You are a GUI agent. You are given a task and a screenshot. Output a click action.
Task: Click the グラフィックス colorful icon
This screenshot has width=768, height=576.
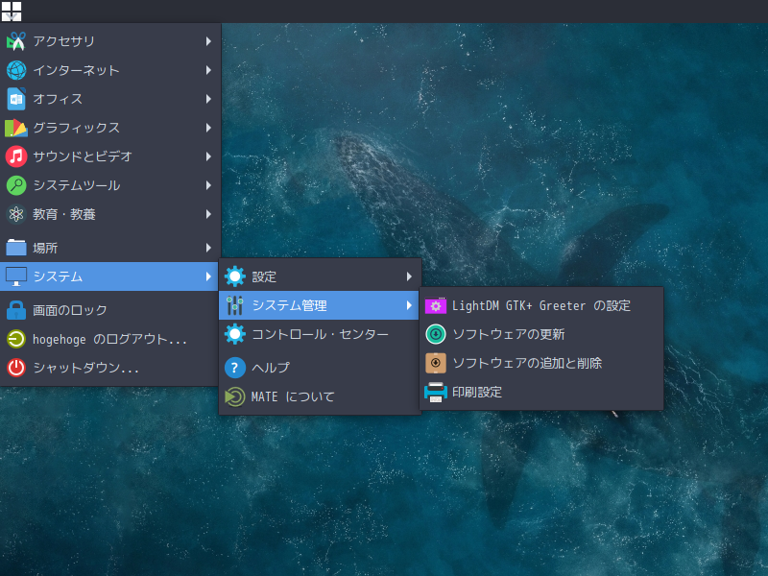[x=15, y=128]
